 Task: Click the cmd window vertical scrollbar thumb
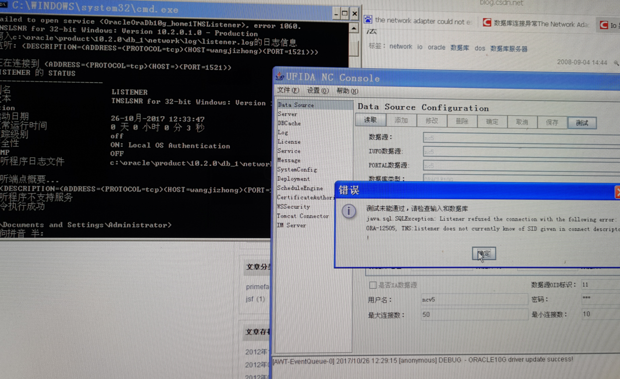pyautogui.click(x=354, y=48)
